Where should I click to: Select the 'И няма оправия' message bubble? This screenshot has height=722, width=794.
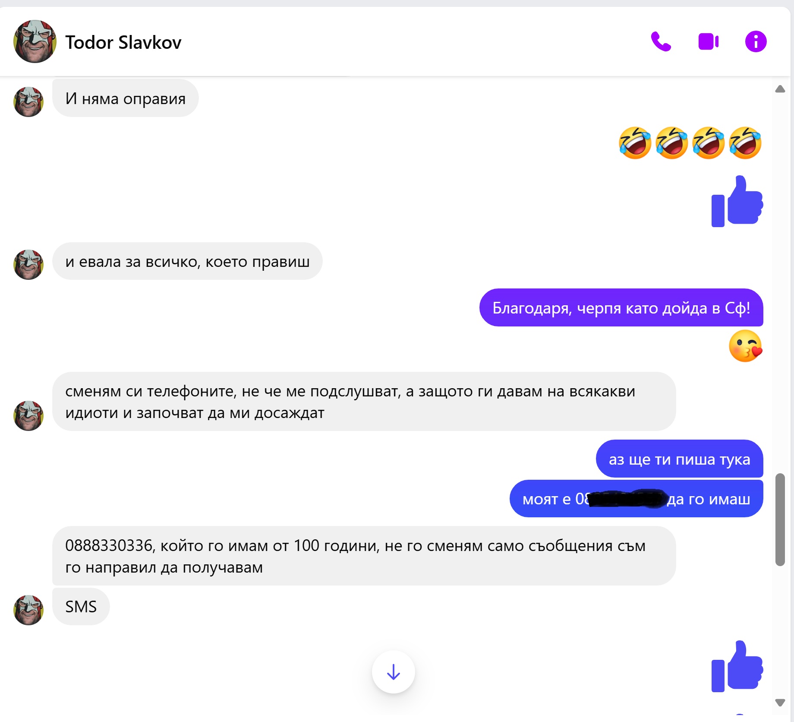pos(126,98)
